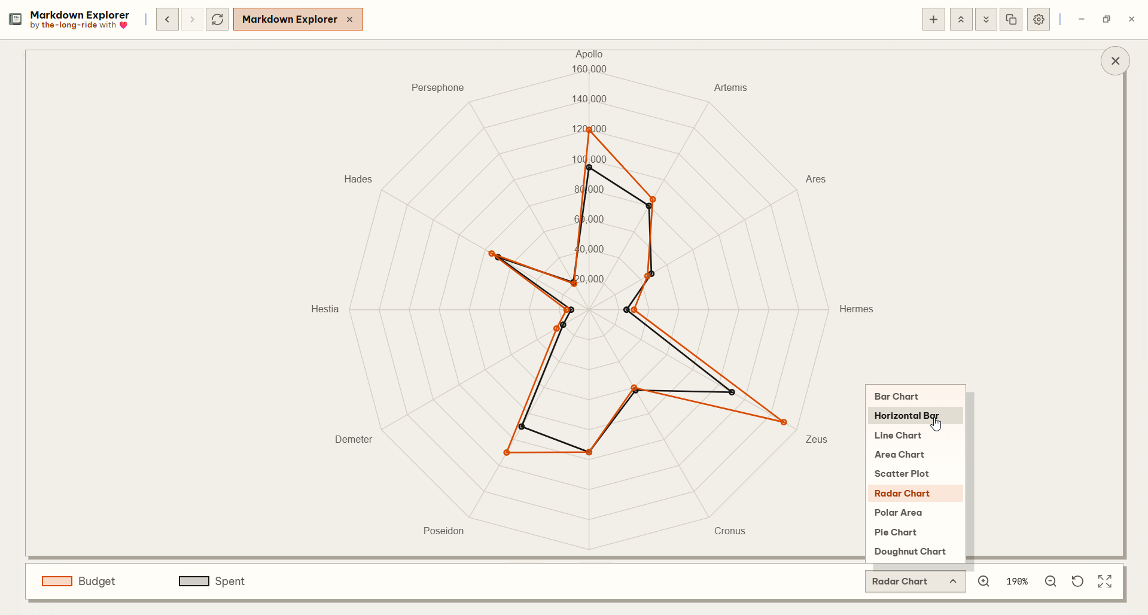Click the Zeus axis label
The image size is (1148, 615).
816,439
